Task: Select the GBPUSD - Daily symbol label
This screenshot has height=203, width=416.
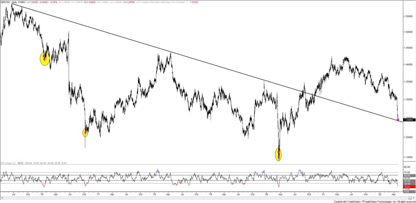Action: click(x=9, y=2)
